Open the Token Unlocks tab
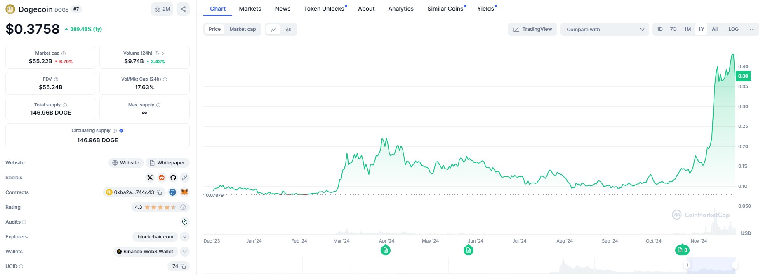The height and width of the screenshot is (275, 763). point(324,9)
